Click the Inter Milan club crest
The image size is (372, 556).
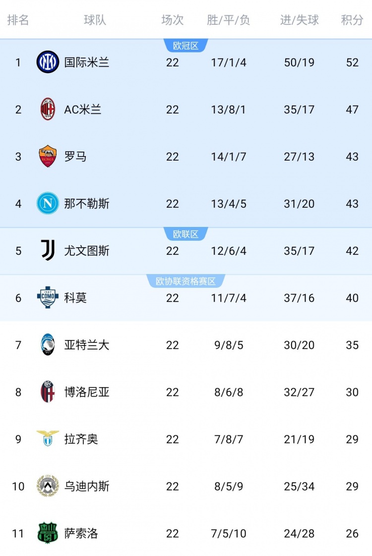pos(48,62)
